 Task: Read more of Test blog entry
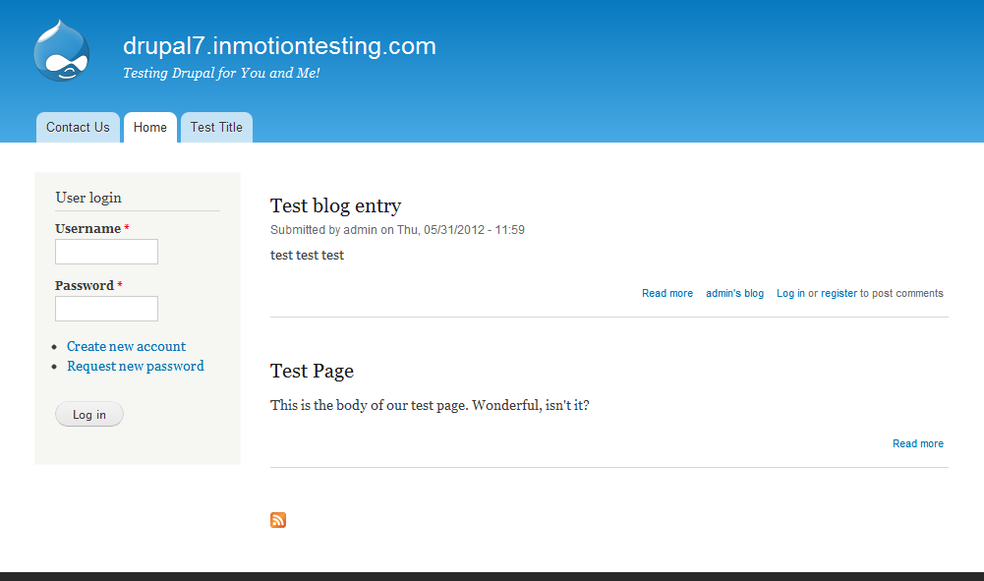pyautogui.click(x=667, y=293)
